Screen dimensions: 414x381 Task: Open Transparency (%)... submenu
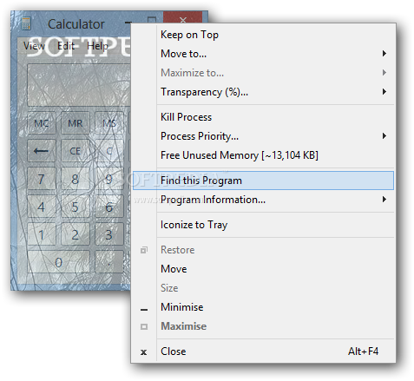[x=263, y=92]
